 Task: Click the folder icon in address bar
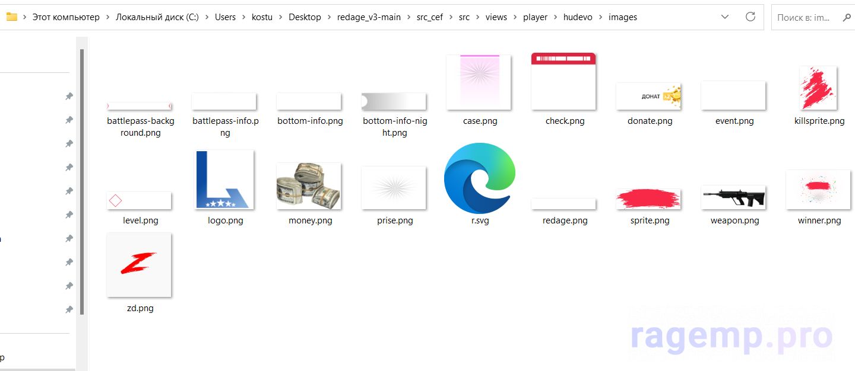tap(11, 17)
